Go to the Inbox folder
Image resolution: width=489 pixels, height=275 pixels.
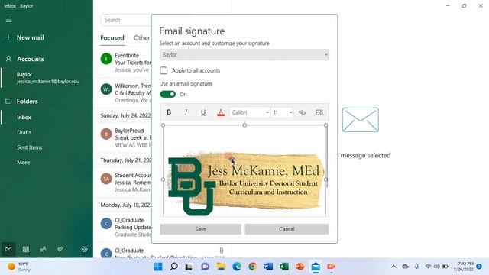pyautogui.click(x=24, y=117)
